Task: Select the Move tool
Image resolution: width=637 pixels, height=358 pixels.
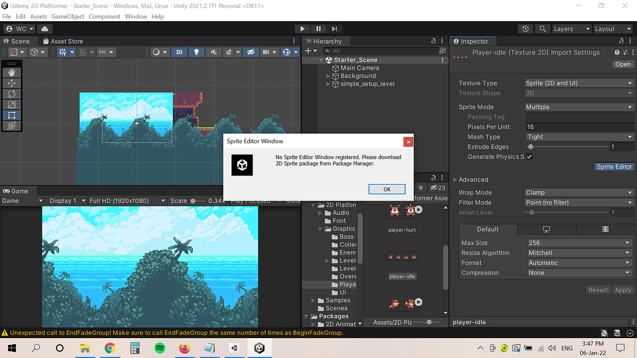Action: pos(12,83)
